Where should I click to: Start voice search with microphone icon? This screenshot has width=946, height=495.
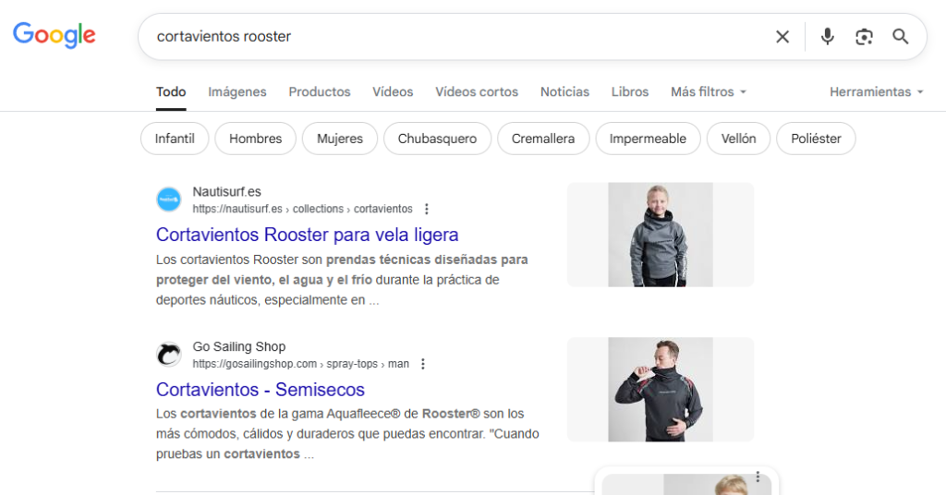pos(827,37)
